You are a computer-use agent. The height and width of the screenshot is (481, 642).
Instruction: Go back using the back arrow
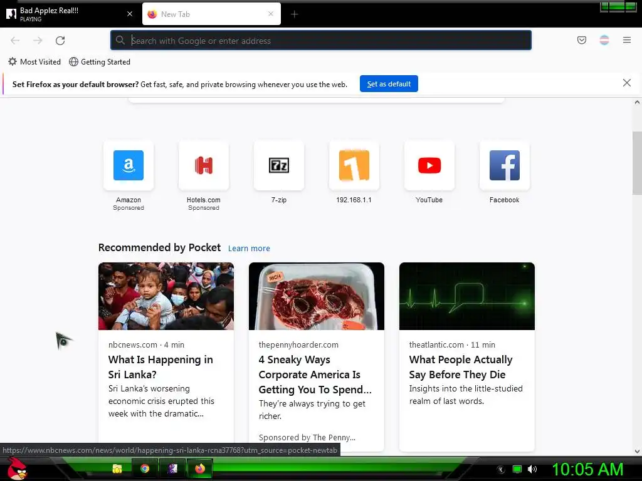pyautogui.click(x=15, y=41)
